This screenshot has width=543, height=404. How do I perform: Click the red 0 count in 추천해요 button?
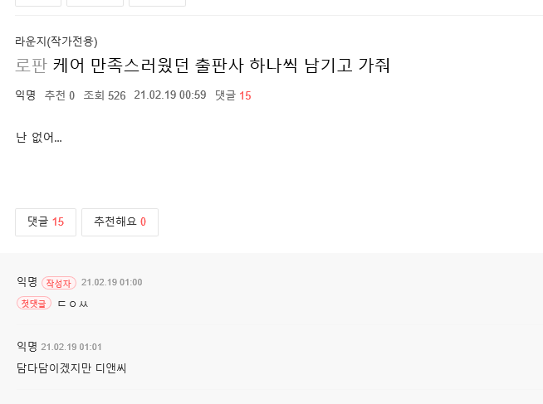click(143, 221)
